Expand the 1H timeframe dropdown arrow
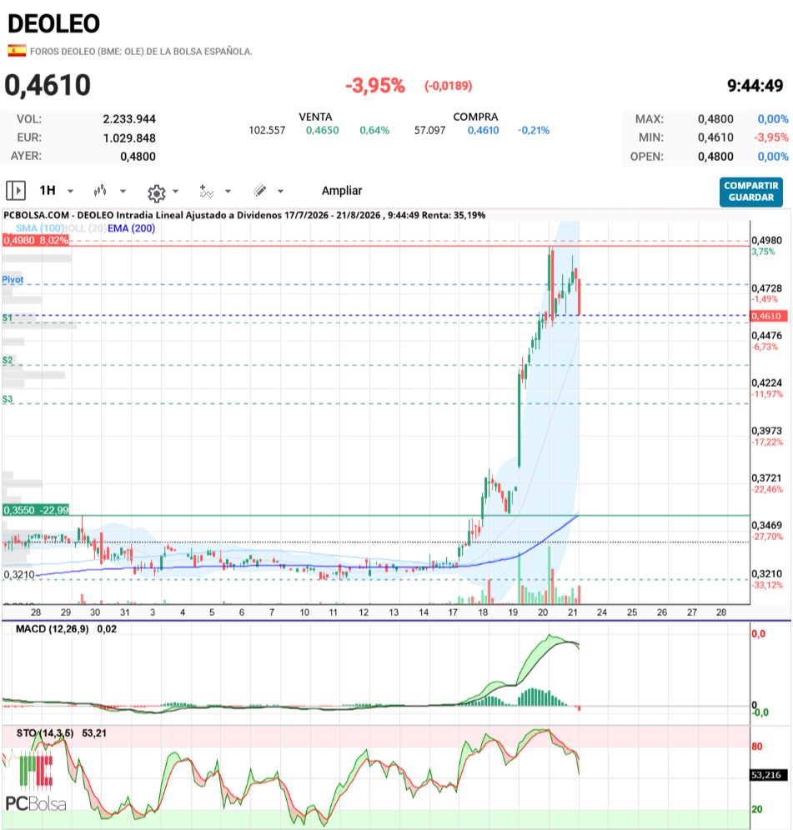 70,191
